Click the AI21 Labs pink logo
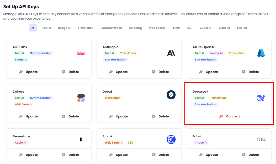276x164 pixels. point(81,53)
